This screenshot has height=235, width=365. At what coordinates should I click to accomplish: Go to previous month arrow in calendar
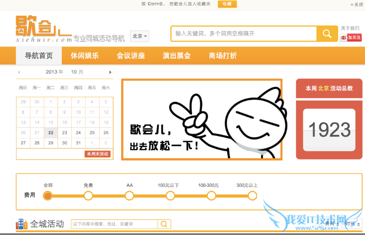(19, 72)
